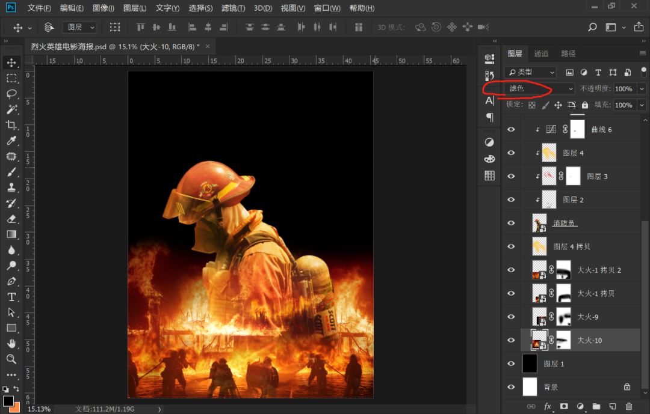Lock all for layer (padlock icon)
The height and width of the screenshot is (414, 650).
[x=585, y=105]
